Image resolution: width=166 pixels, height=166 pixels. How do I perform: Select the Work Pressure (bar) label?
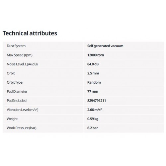coord(22,128)
